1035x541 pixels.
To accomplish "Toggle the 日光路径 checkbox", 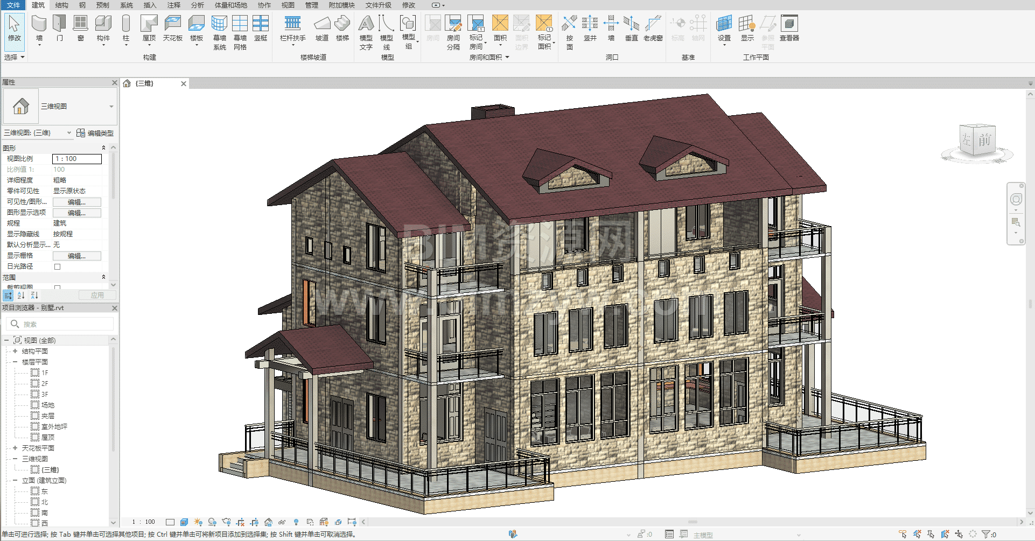I will pyautogui.click(x=57, y=266).
